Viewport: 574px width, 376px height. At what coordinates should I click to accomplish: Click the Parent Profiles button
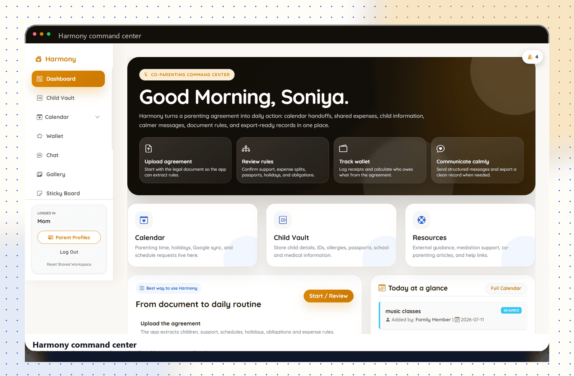tap(69, 238)
